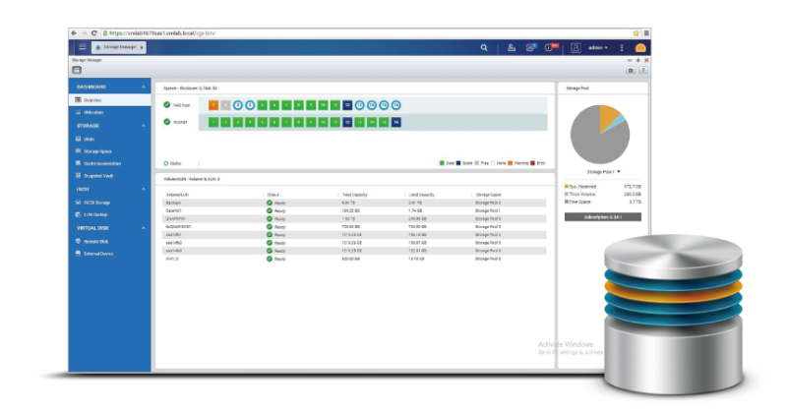Click the Subscription ratio bar button
787x412 pixels.
tap(602, 216)
